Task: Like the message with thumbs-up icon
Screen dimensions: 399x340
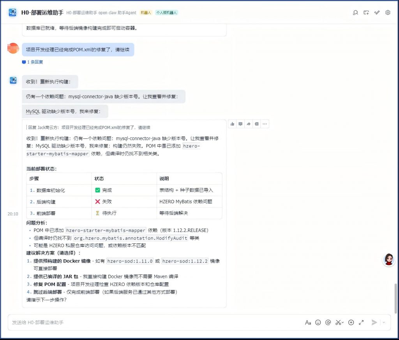Action: point(233,124)
